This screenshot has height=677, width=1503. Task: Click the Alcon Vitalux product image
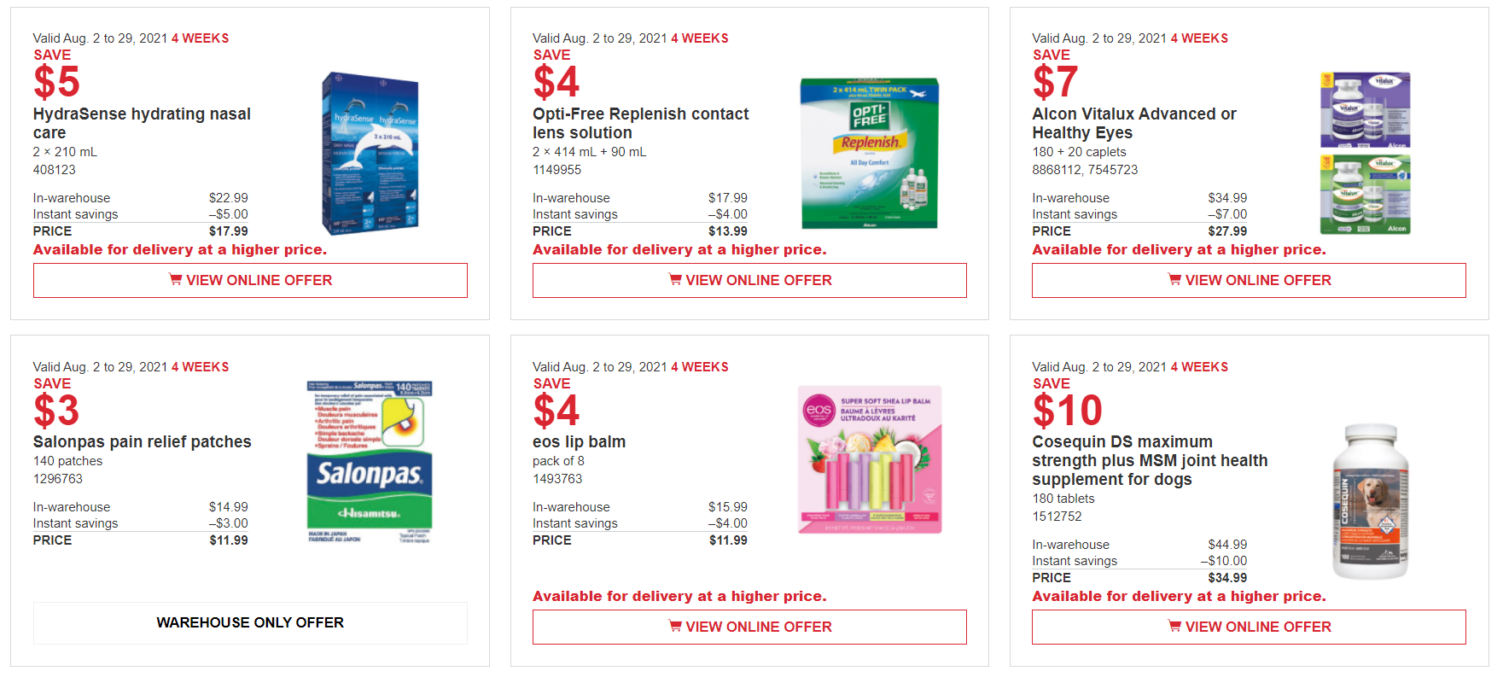coord(1365,154)
